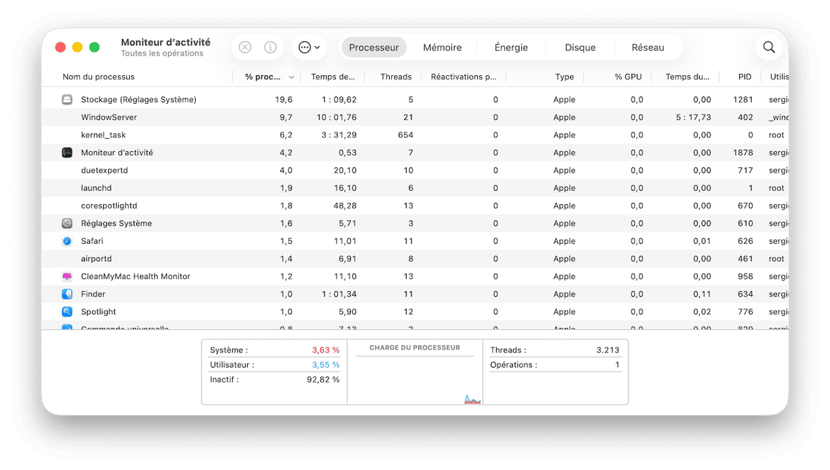Click the Réglages Système gear icon
Screen dimensions: 830x470
pyautogui.click(x=67, y=223)
